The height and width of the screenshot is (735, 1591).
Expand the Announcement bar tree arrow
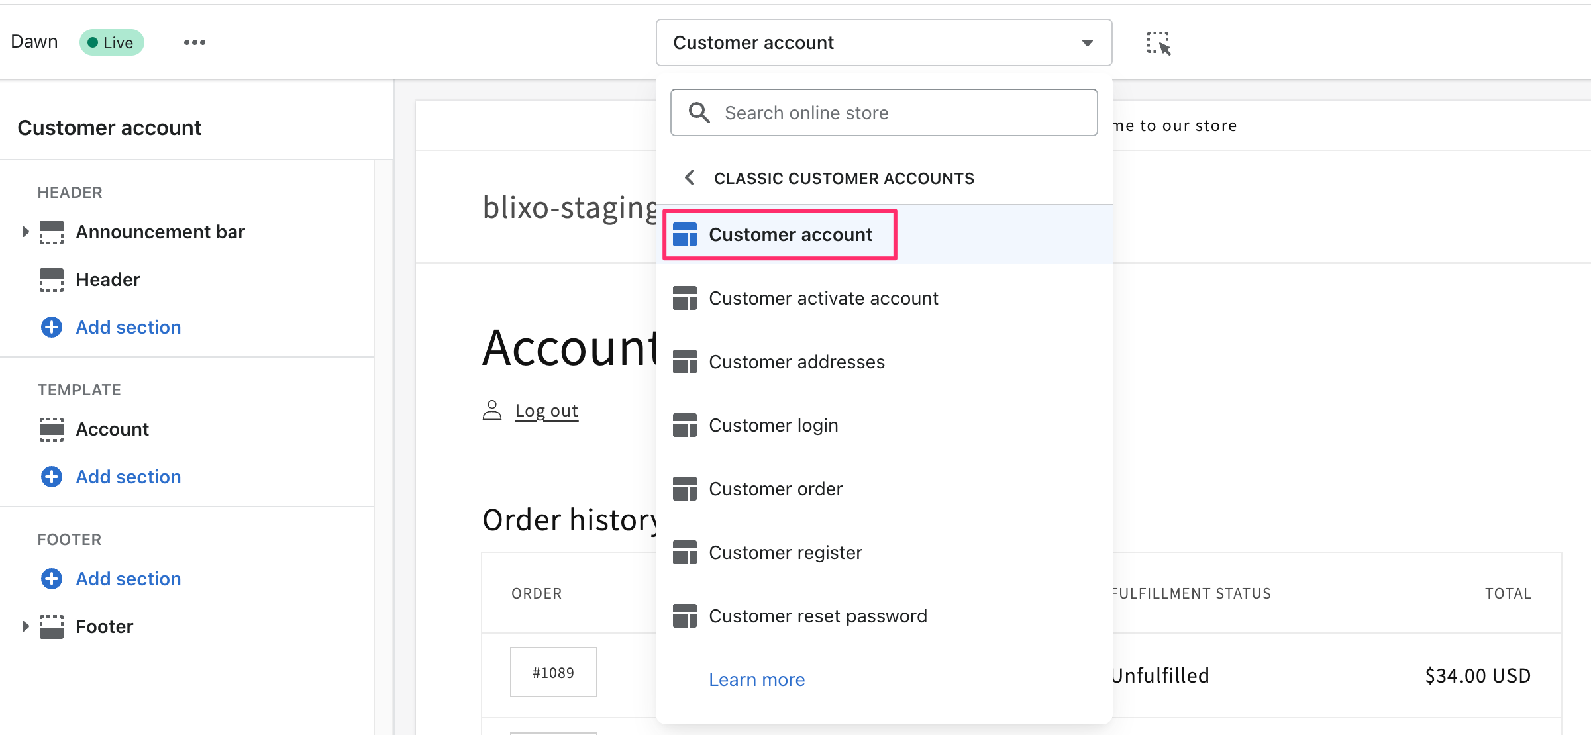coord(25,232)
